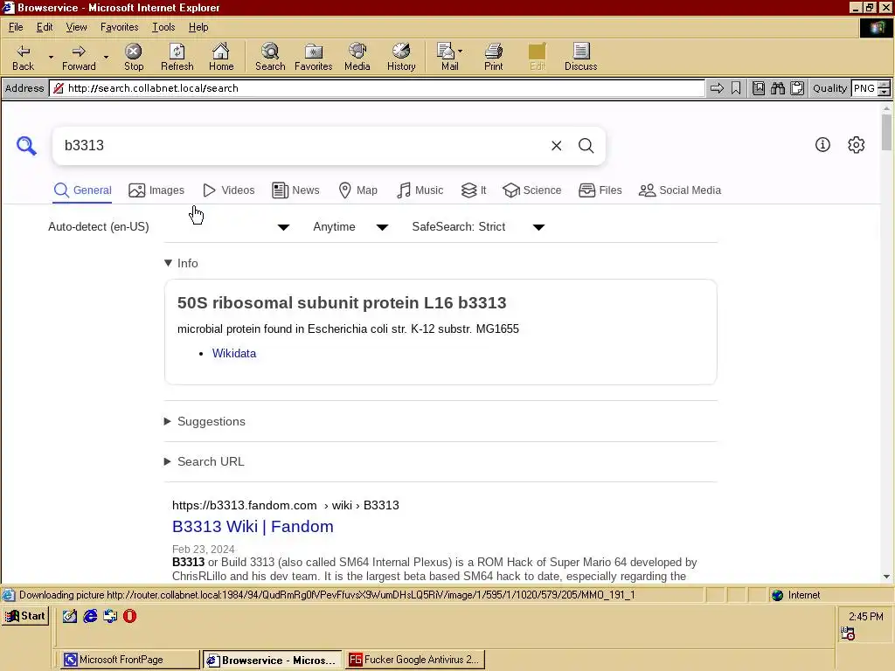Open the Windows Start menu
The width and height of the screenshot is (895, 671).
(25, 616)
